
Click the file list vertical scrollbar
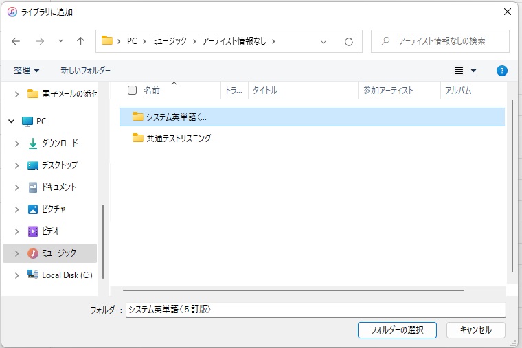click(512, 186)
